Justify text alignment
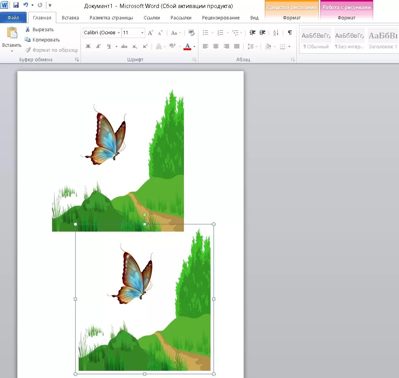 tap(237, 46)
